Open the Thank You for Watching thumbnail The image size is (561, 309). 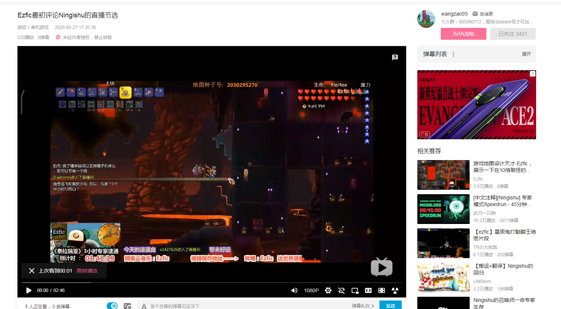coord(443,277)
